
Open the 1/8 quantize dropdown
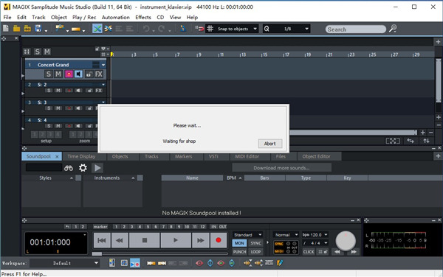[x=306, y=29]
